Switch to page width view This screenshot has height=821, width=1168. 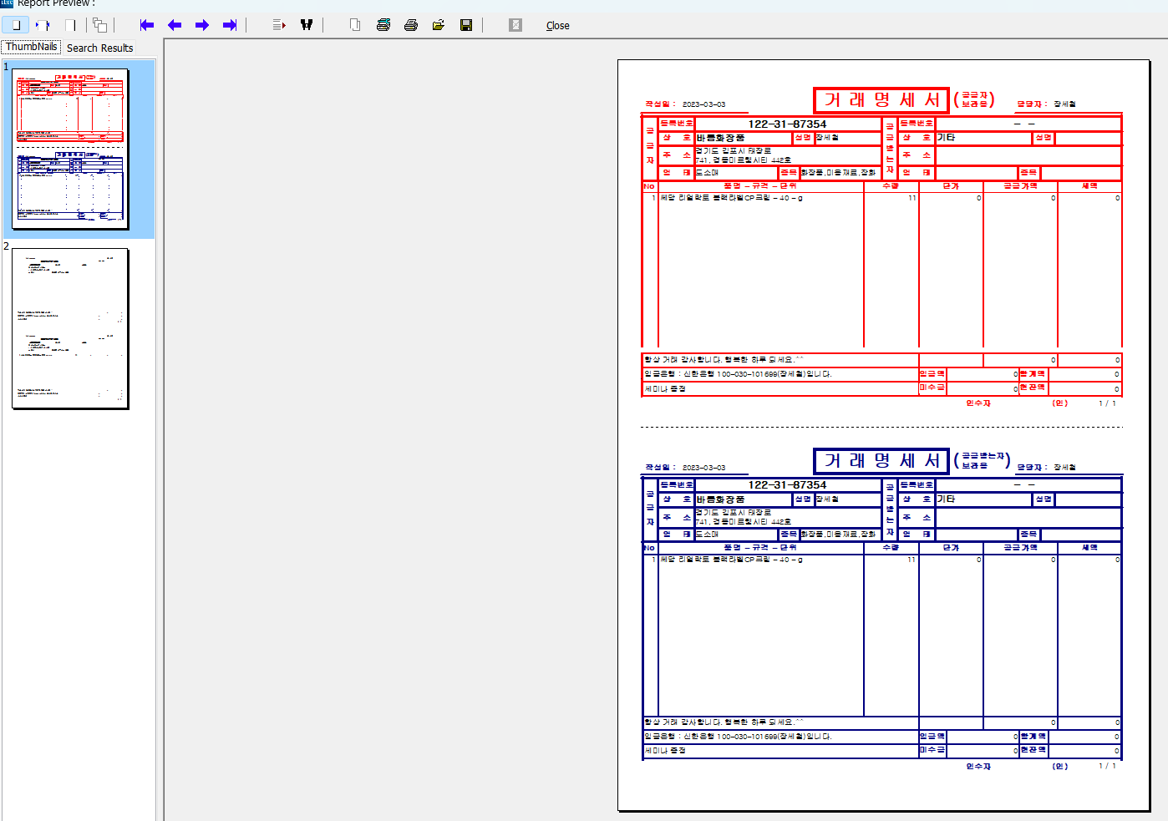43,25
